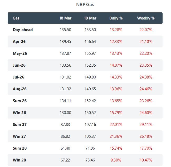Click the 18 Mar column header
This screenshot has height=167, width=171.
(65, 18)
